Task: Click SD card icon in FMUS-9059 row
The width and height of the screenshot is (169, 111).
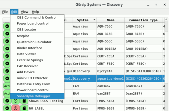Action: tap(24, 108)
